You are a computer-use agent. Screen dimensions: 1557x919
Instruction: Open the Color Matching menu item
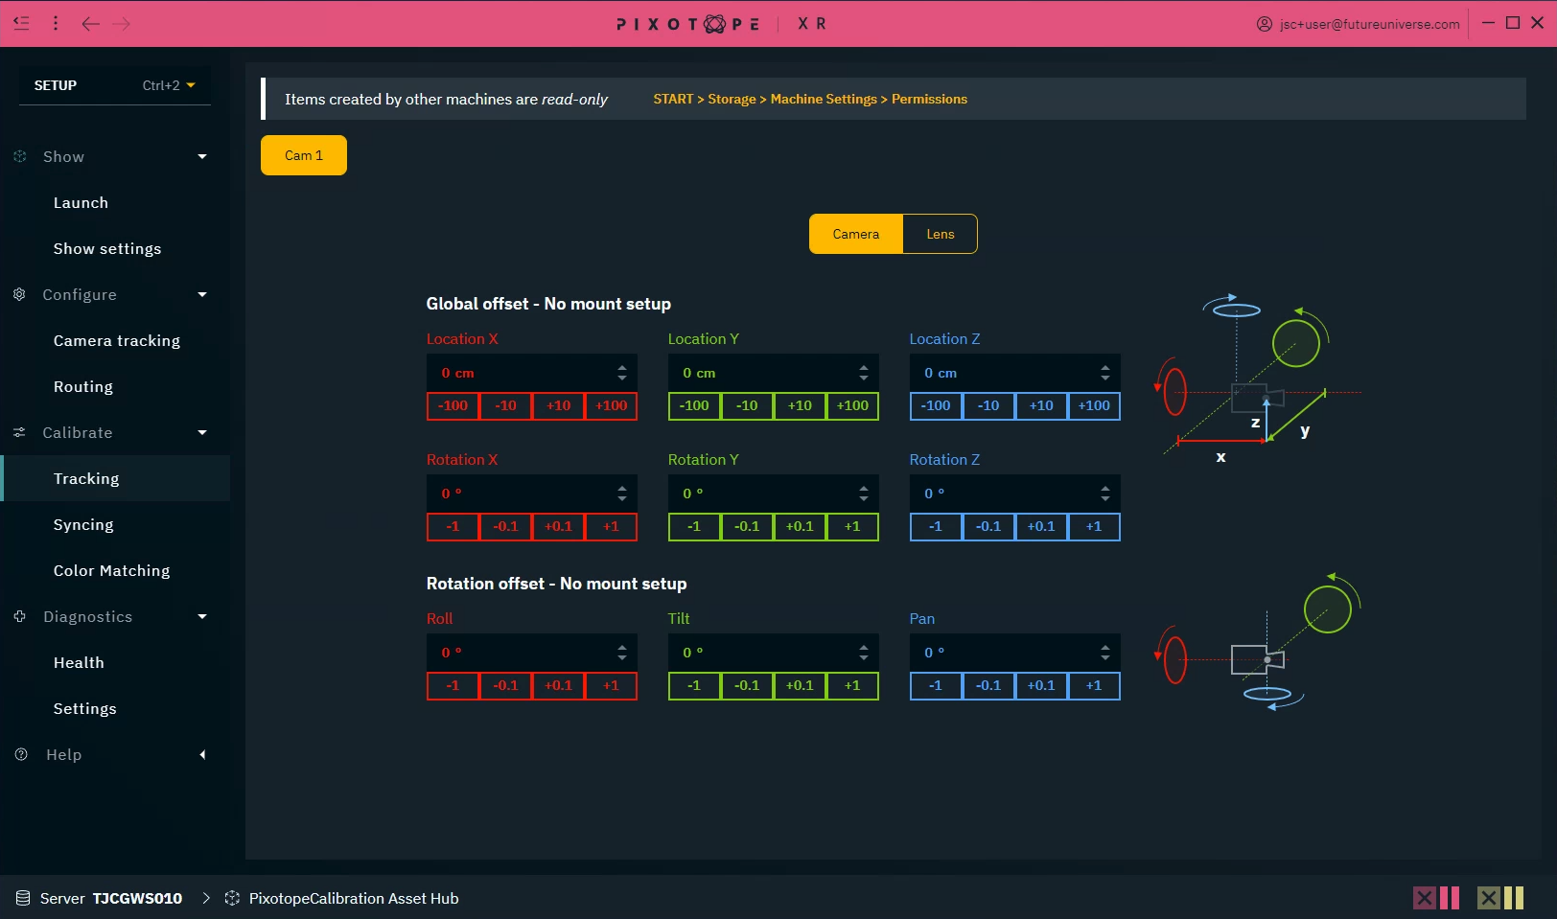(x=111, y=571)
